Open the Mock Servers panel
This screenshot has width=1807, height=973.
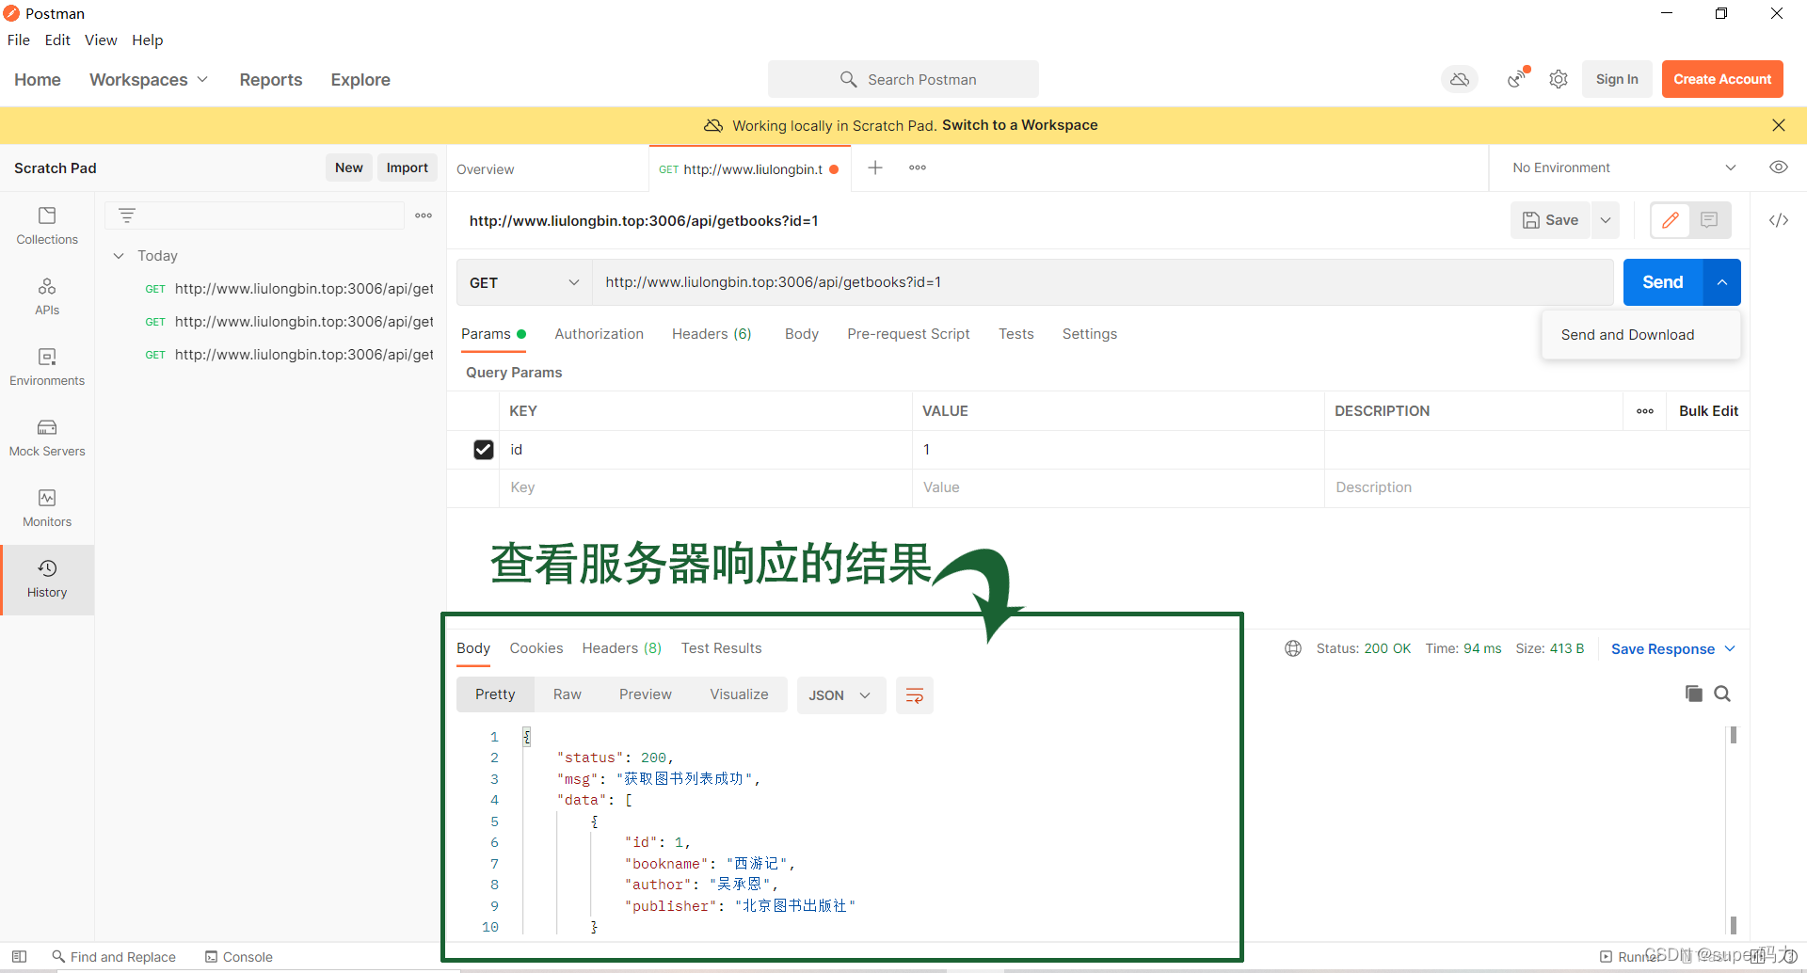tap(47, 438)
